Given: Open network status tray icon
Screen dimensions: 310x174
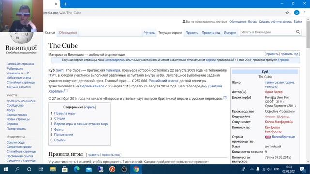Looking at the screenshot, I should [263, 169].
